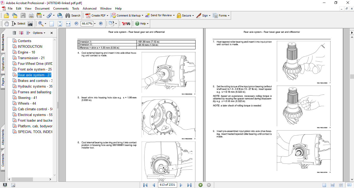Image resolution: width=354 pixels, height=188 pixels.
Task: Delete the selected bookmark with the trash icon
Action: click(x=14, y=33)
